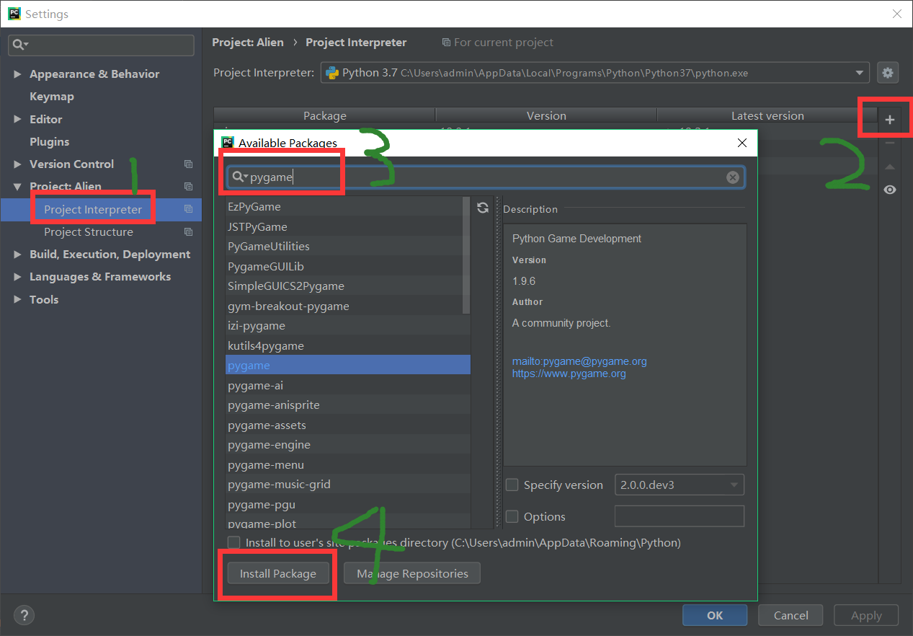Select Project Structure in the tree
The height and width of the screenshot is (636, 913).
(x=89, y=232)
